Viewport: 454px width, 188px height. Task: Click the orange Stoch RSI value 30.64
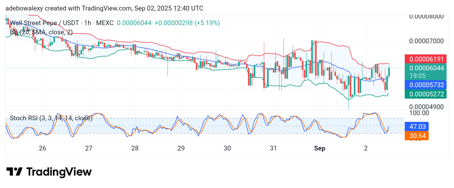click(416, 136)
